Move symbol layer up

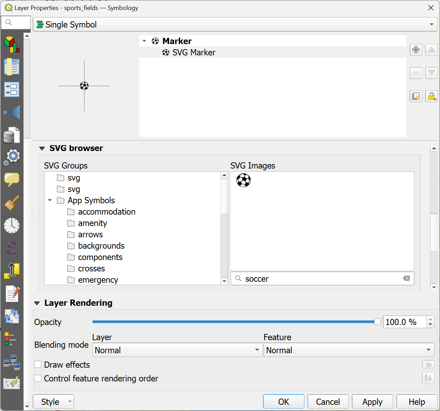coord(431,50)
